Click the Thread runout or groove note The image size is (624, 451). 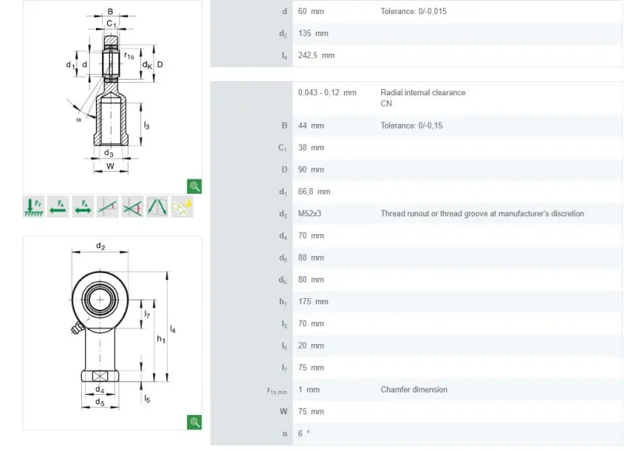pos(482,214)
